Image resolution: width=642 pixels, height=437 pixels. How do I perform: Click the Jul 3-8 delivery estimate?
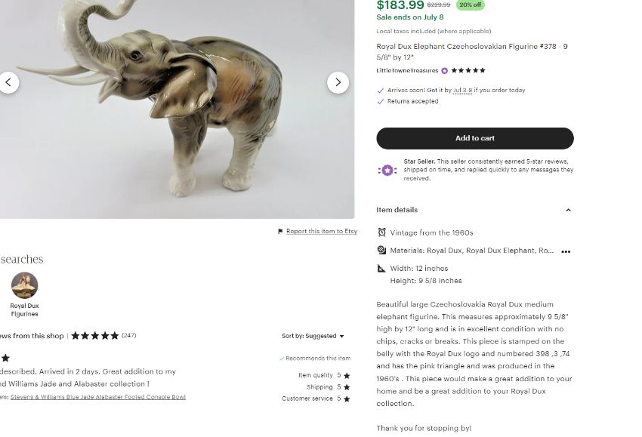click(462, 90)
